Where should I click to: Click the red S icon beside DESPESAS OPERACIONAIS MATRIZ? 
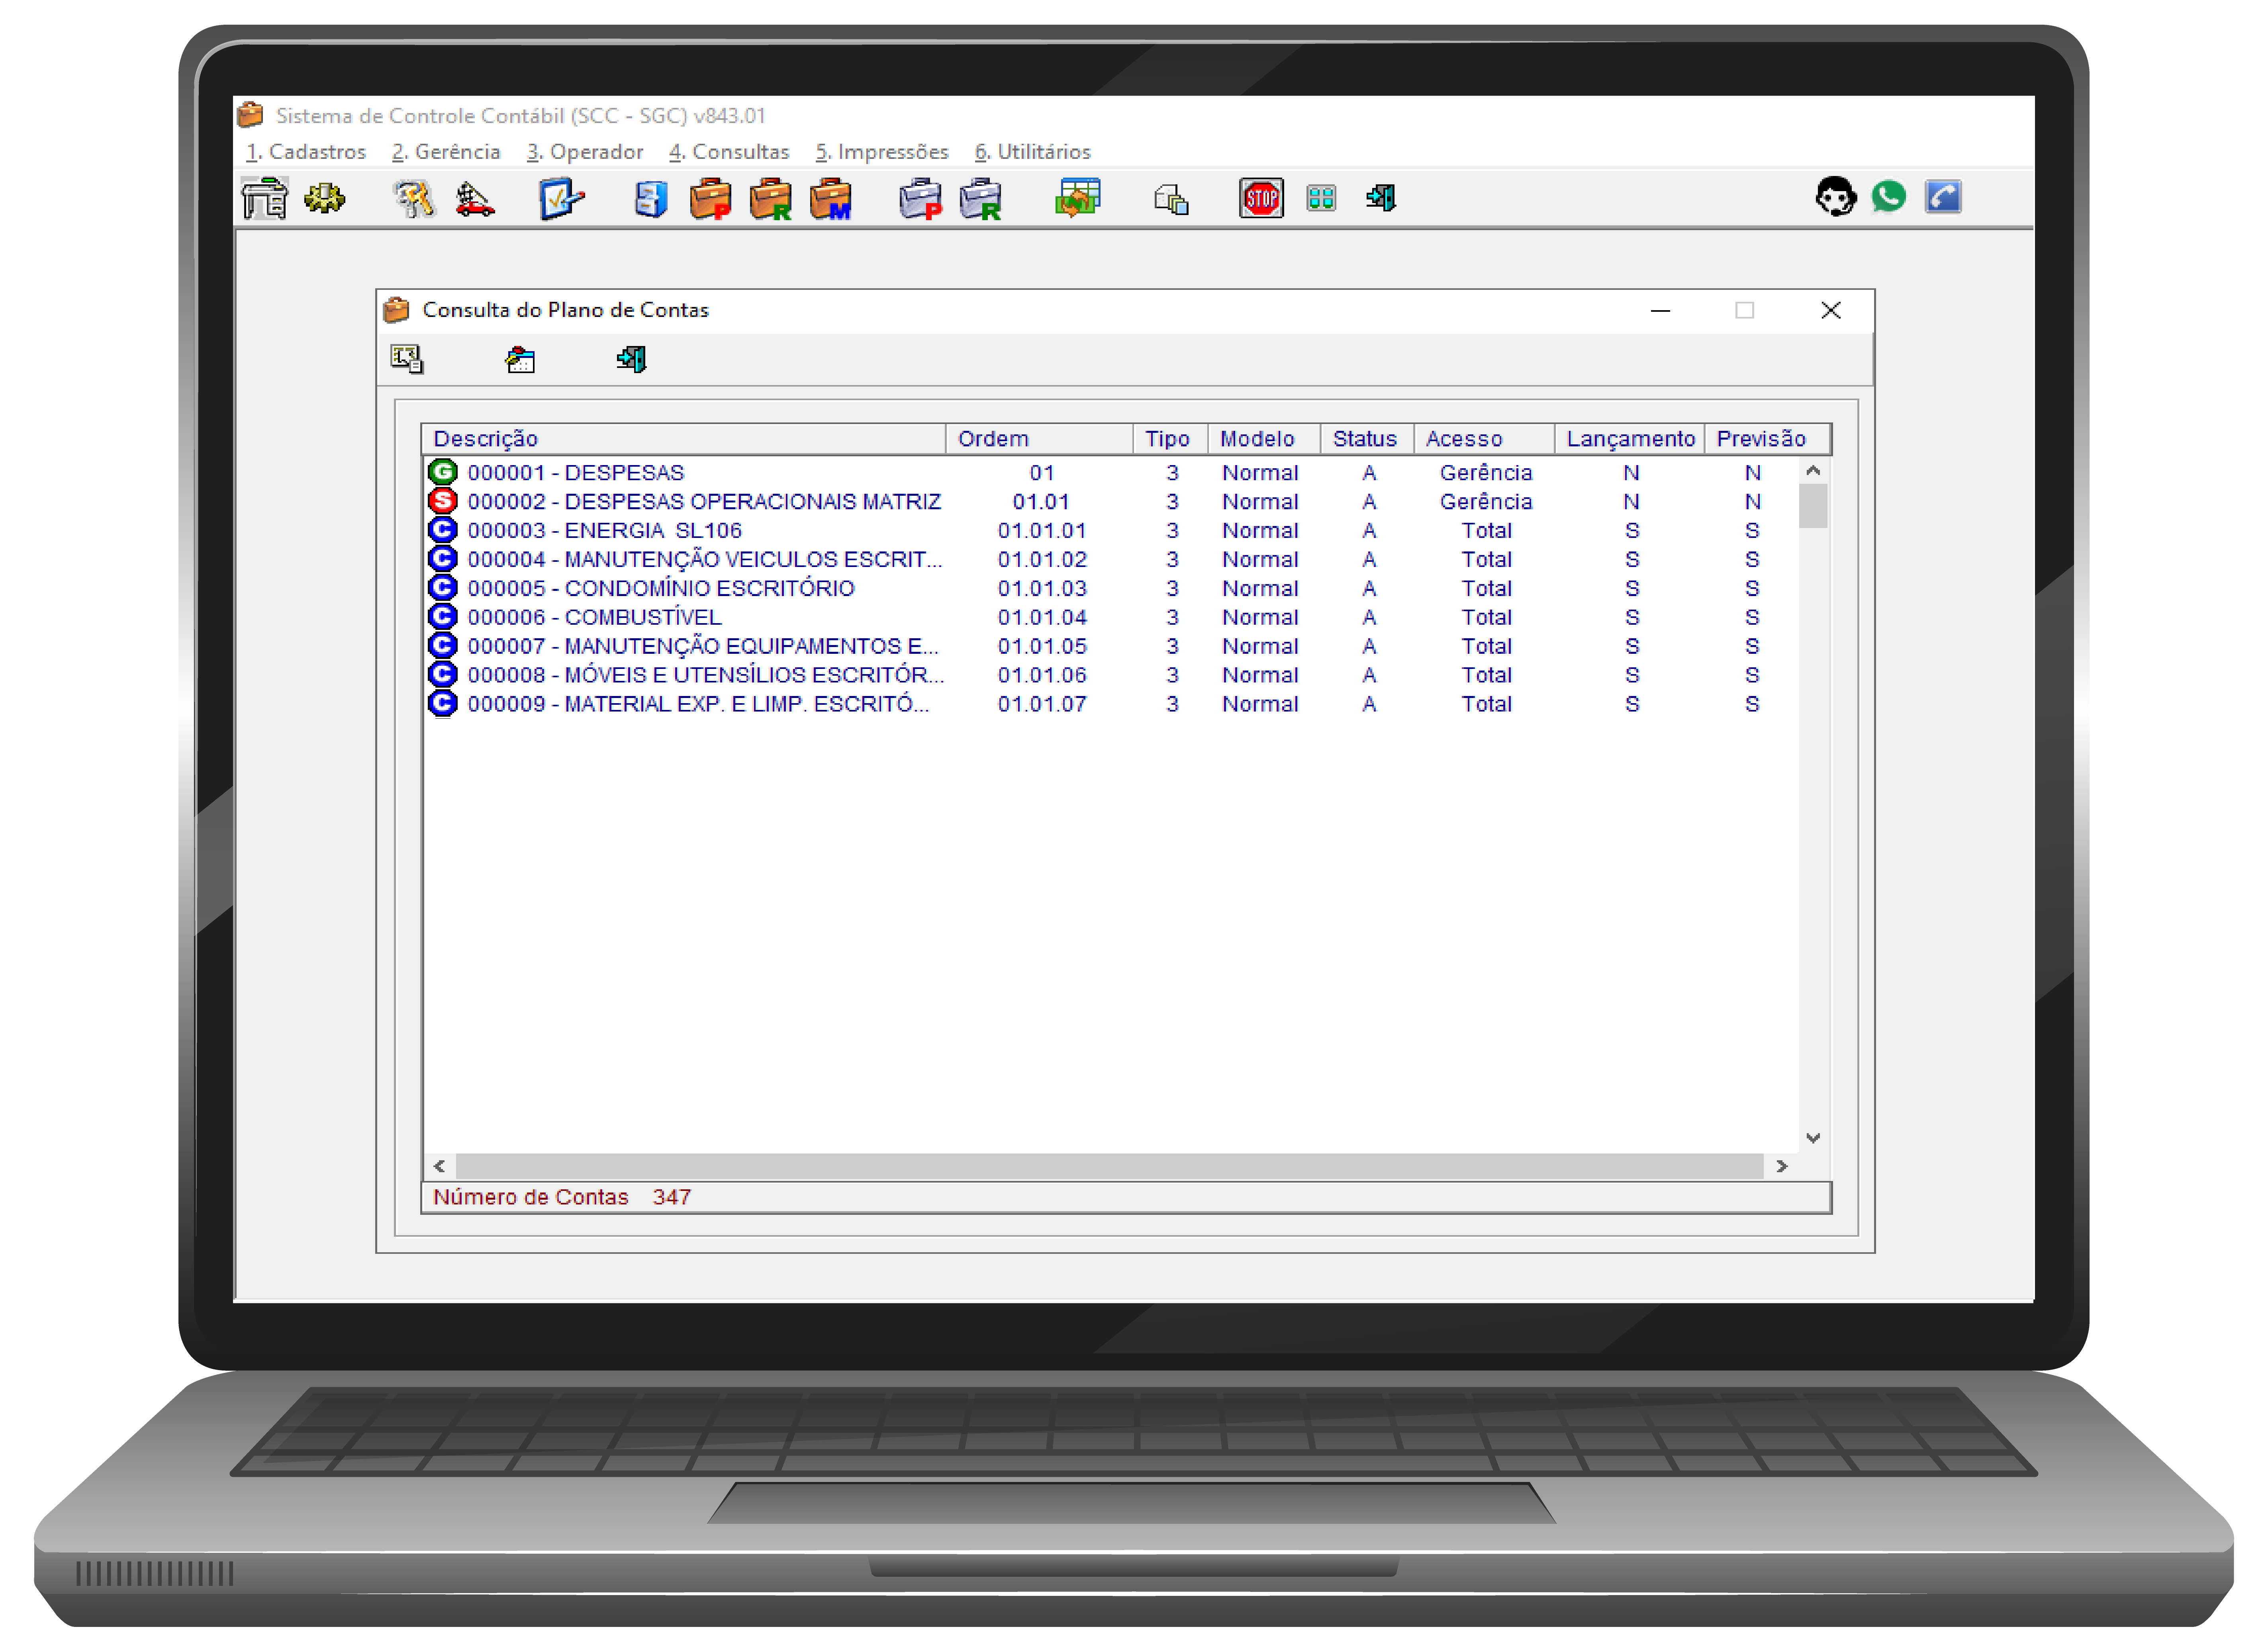(442, 501)
